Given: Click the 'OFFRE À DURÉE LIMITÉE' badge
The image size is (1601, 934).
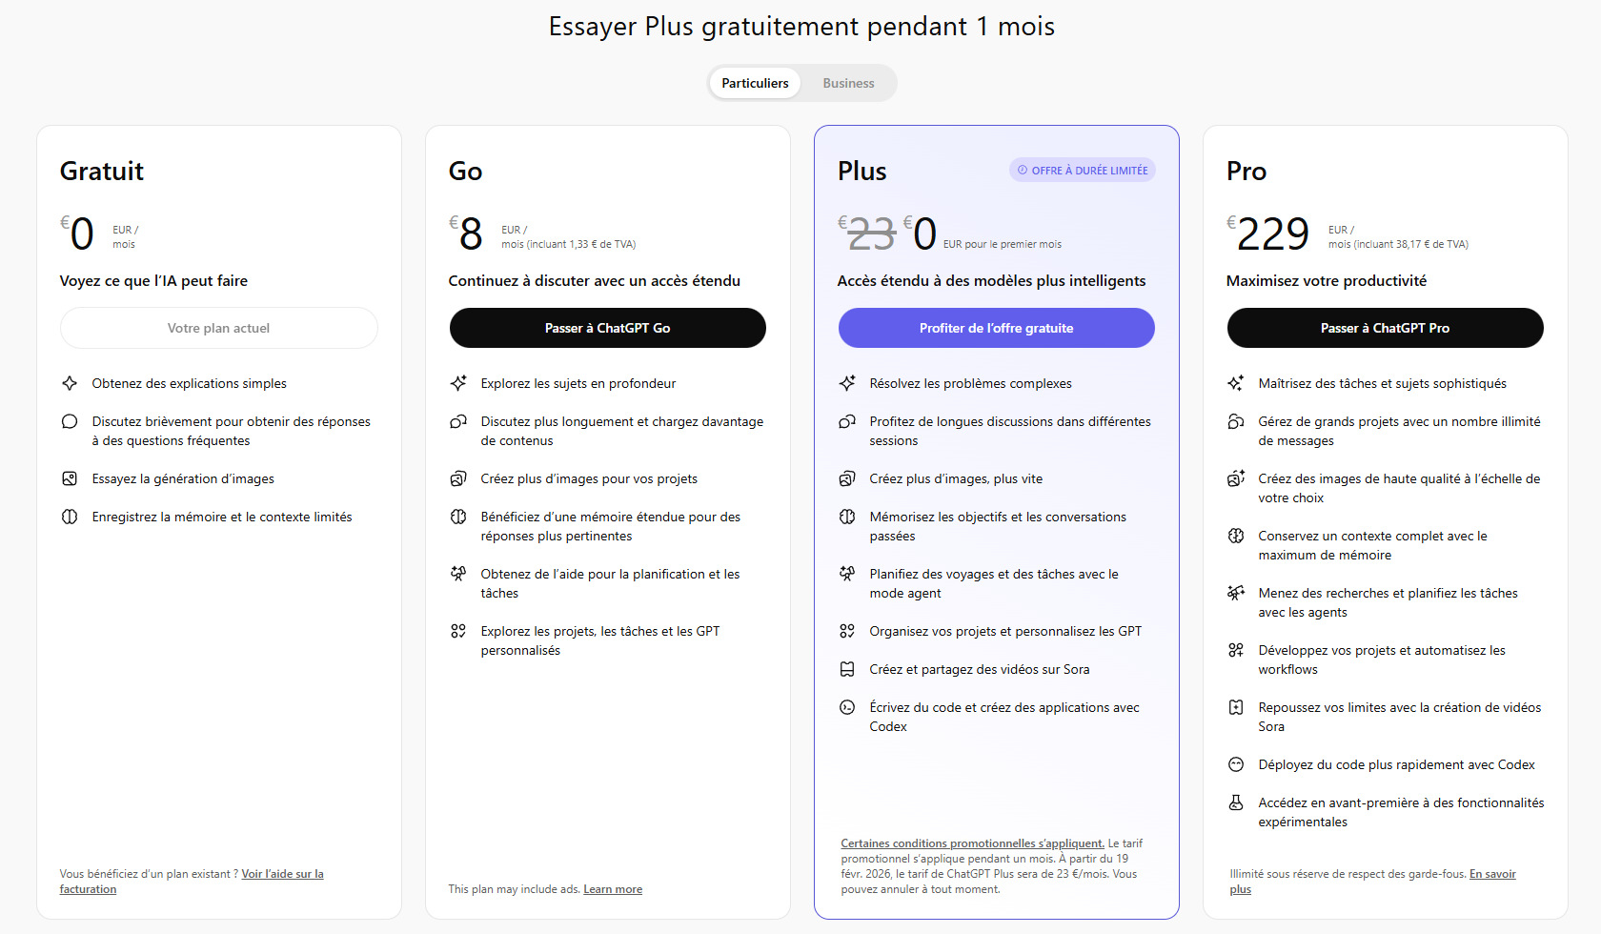Looking at the screenshot, I should click(x=1082, y=169).
